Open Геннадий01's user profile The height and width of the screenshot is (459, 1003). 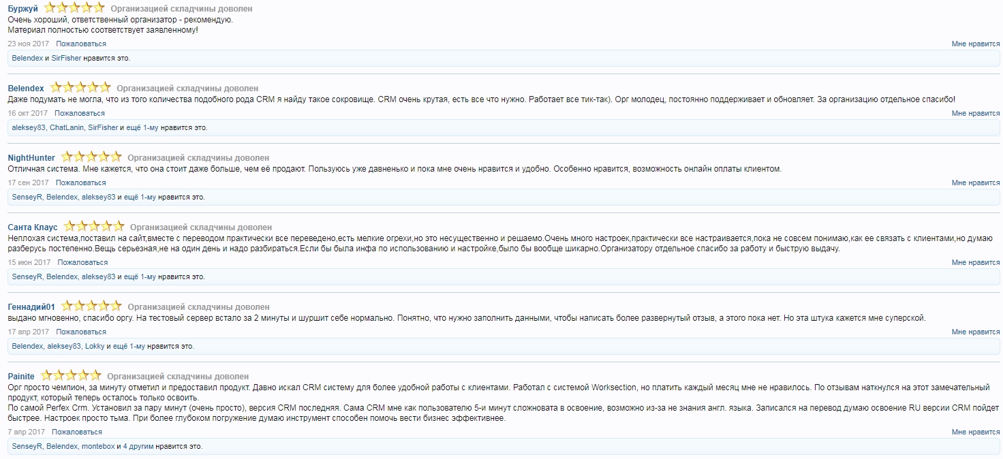pyautogui.click(x=31, y=307)
